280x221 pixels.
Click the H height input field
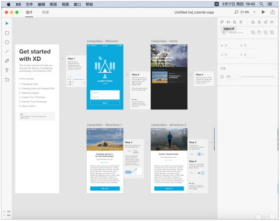(x=231, y=55)
